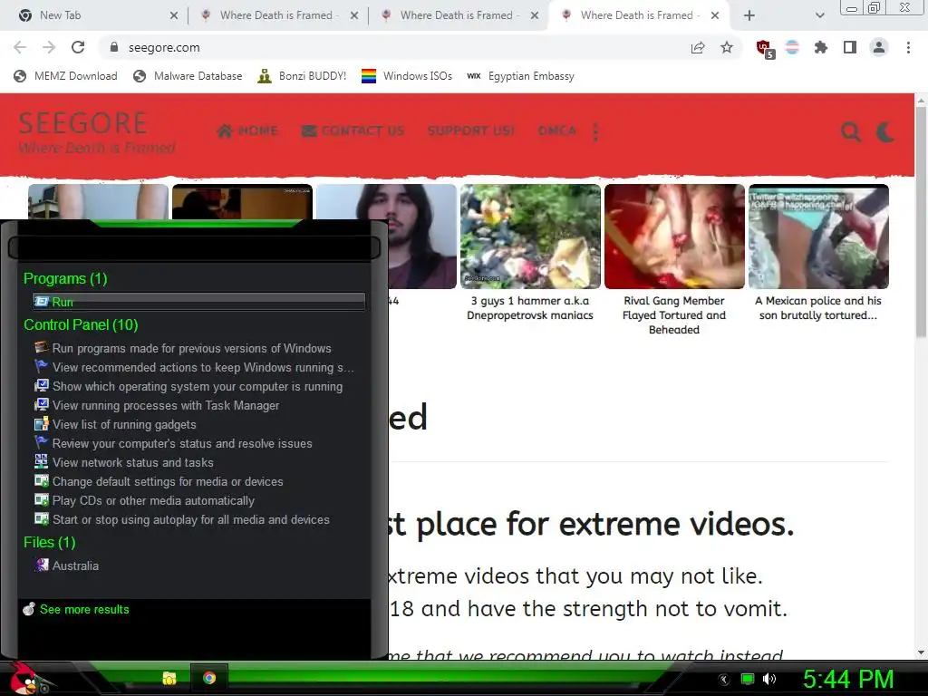Expand the Files (1) results group
This screenshot has width=928, height=696.
click(x=49, y=542)
